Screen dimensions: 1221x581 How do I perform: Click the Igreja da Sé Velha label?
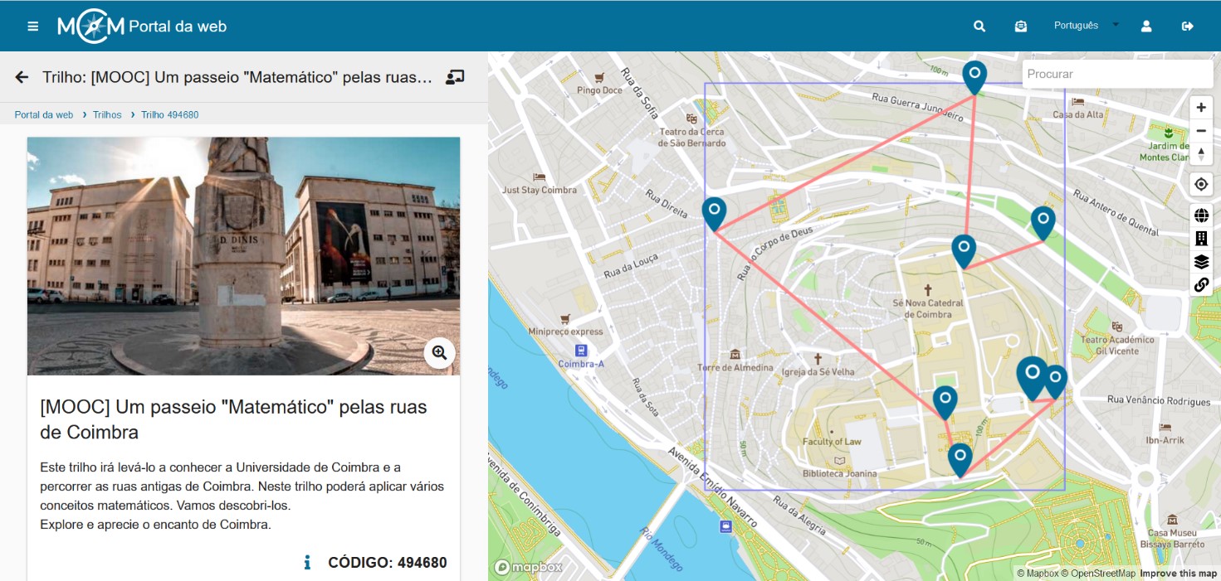pyautogui.click(x=818, y=372)
